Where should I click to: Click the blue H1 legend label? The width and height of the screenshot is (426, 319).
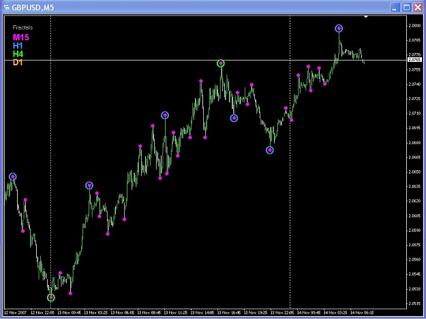pos(18,46)
